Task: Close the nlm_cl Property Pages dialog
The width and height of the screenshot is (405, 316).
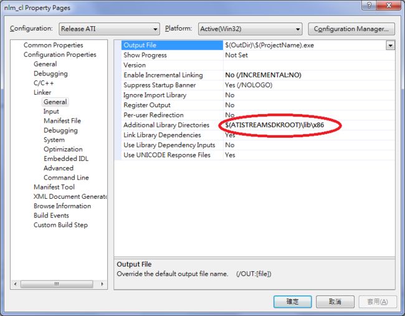Action: (x=389, y=5)
